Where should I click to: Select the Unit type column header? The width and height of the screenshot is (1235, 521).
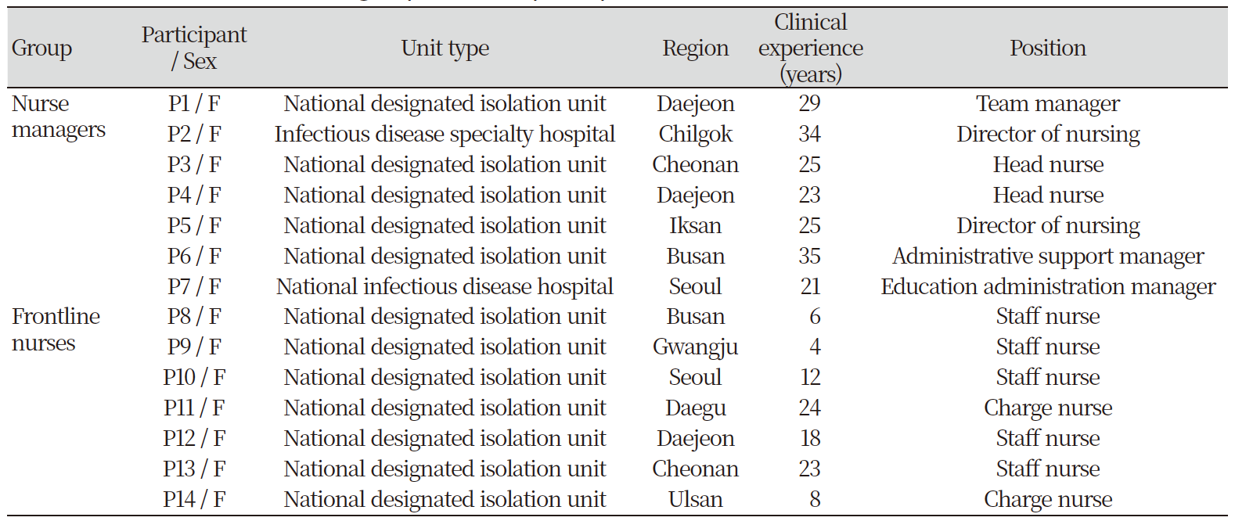click(x=445, y=49)
